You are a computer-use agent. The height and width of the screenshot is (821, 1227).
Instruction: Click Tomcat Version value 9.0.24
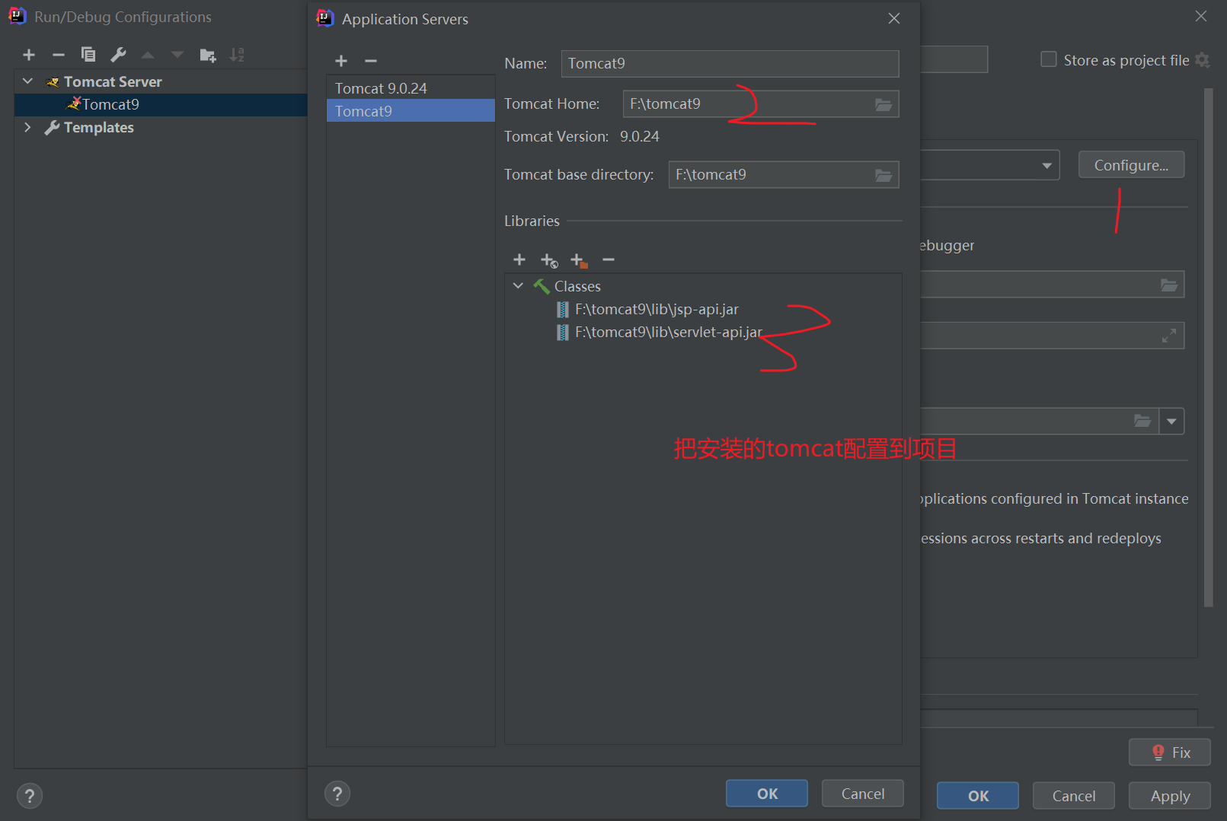pyautogui.click(x=640, y=137)
